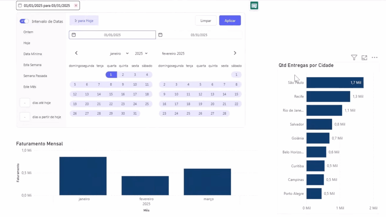Select February 14 in the calendar
The image size is (386, 217).
click(x=224, y=94)
